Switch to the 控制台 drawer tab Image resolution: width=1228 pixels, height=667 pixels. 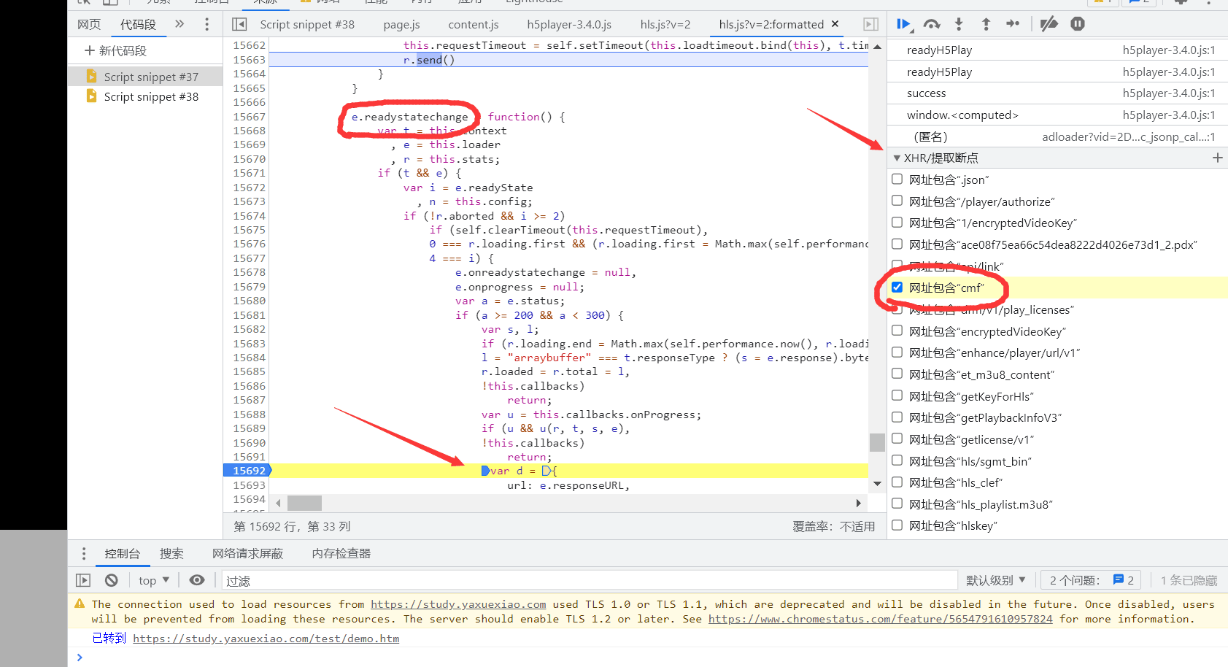point(122,553)
